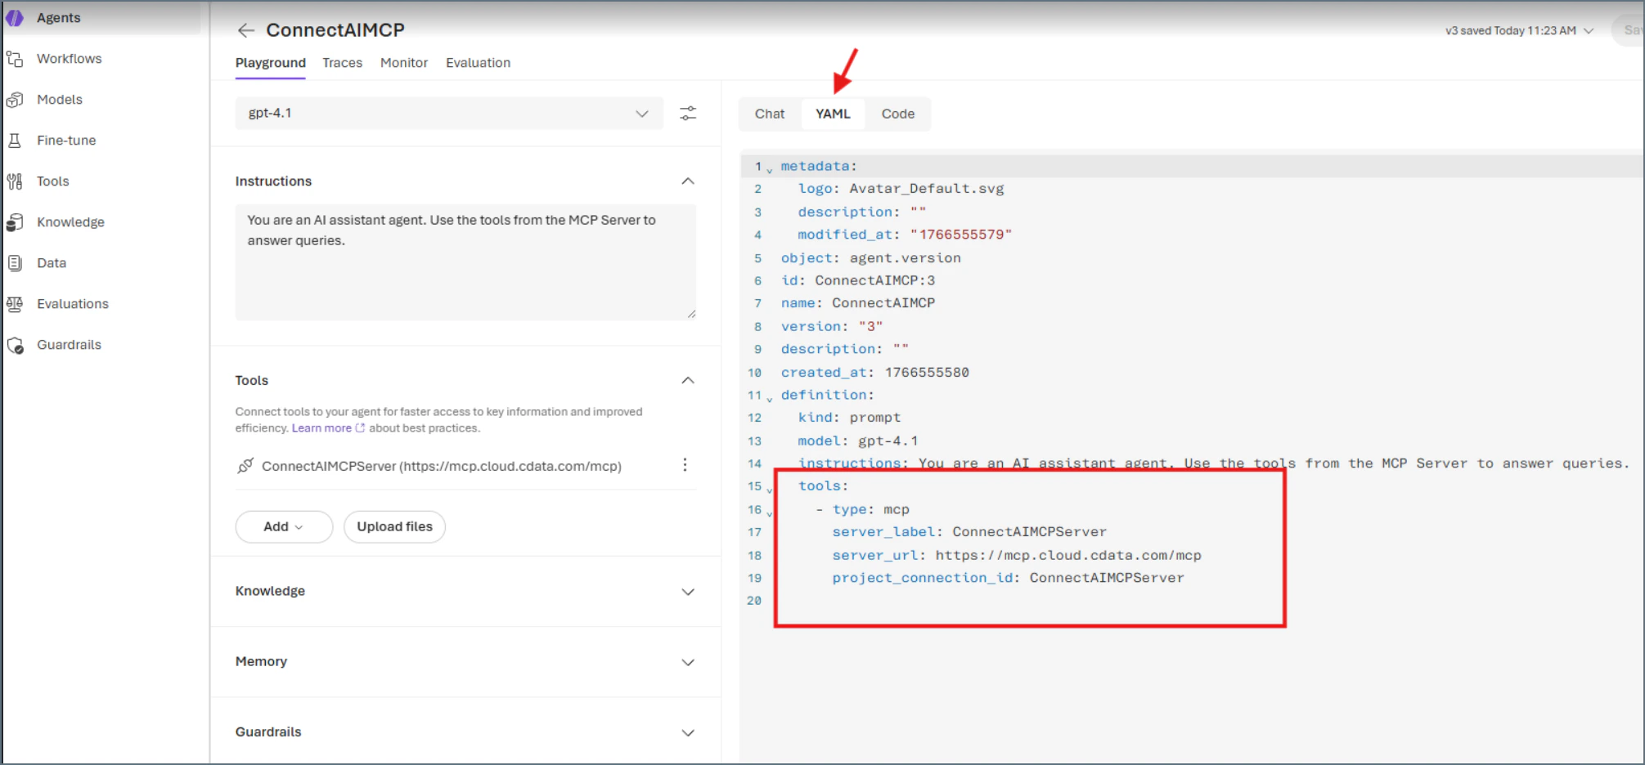Screen dimensions: 1645x765
Task: Open the Guardrails section in sidebar
Action: pos(69,344)
